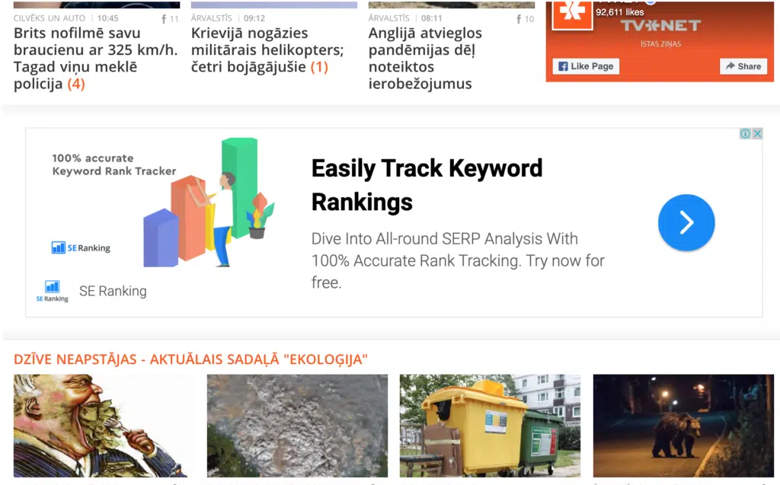
Task: Click the Facebook Share button
Action: click(743, 66)
